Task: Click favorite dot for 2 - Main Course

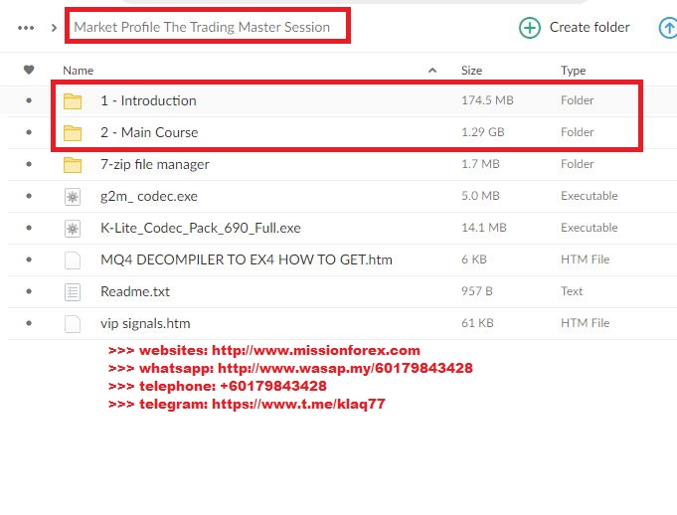Action: point(29,132)
